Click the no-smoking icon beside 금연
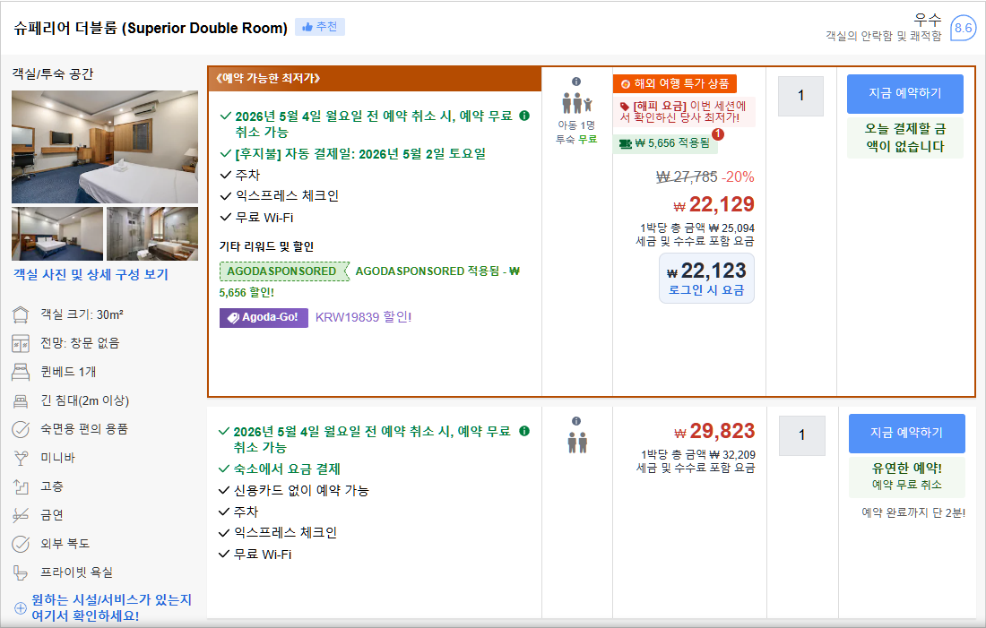The height and width of the screenshot is (628, 986). pyautogui.click(x=21, y=515)
